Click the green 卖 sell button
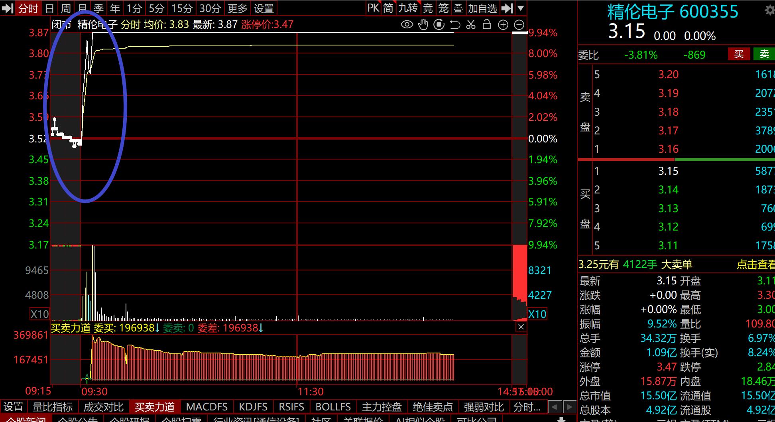The width and height of the screenshot is (775, 422). pos(764,54)
